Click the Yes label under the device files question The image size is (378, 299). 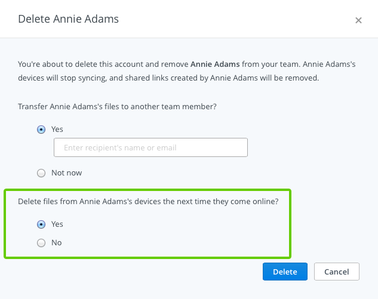[x=57, y=224]
